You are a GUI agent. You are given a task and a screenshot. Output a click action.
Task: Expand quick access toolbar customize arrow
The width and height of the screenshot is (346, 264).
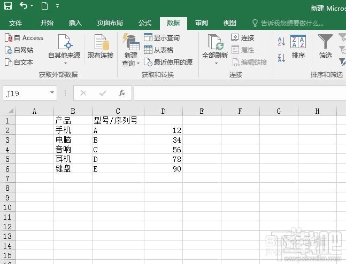[x=57, y=6]
